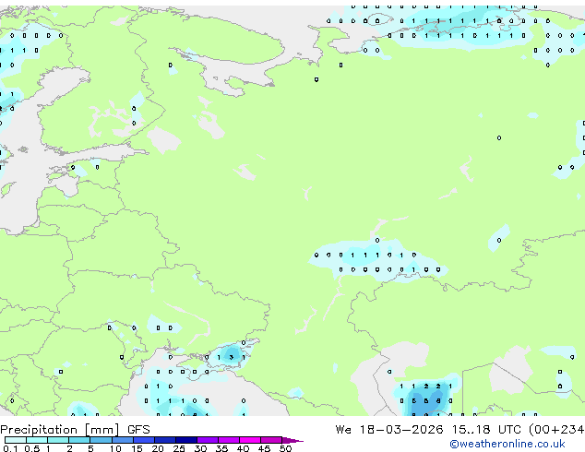Click the legend value '0.1'
The height and width of the screenshot is (452, 585).
10,448
